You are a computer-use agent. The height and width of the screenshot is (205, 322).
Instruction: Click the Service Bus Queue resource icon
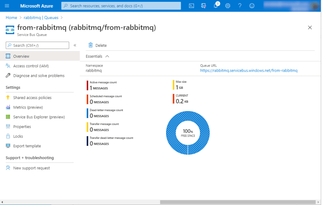(10, 30)
